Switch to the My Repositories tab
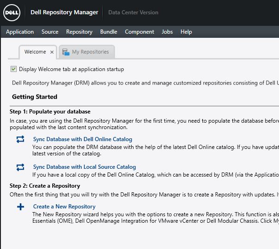 click(x=90, y=52)
